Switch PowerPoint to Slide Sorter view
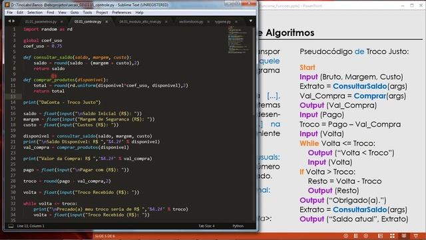426x240 pixels. [x=392, y=236]
